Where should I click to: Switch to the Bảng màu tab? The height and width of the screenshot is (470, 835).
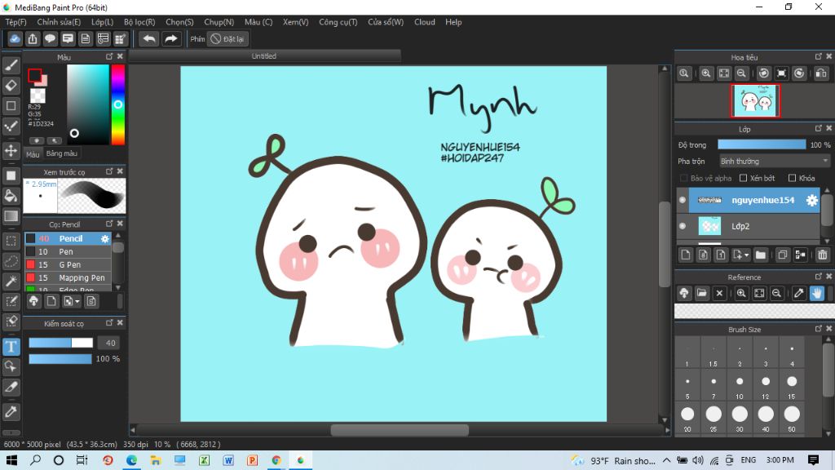tap(62, 153)
